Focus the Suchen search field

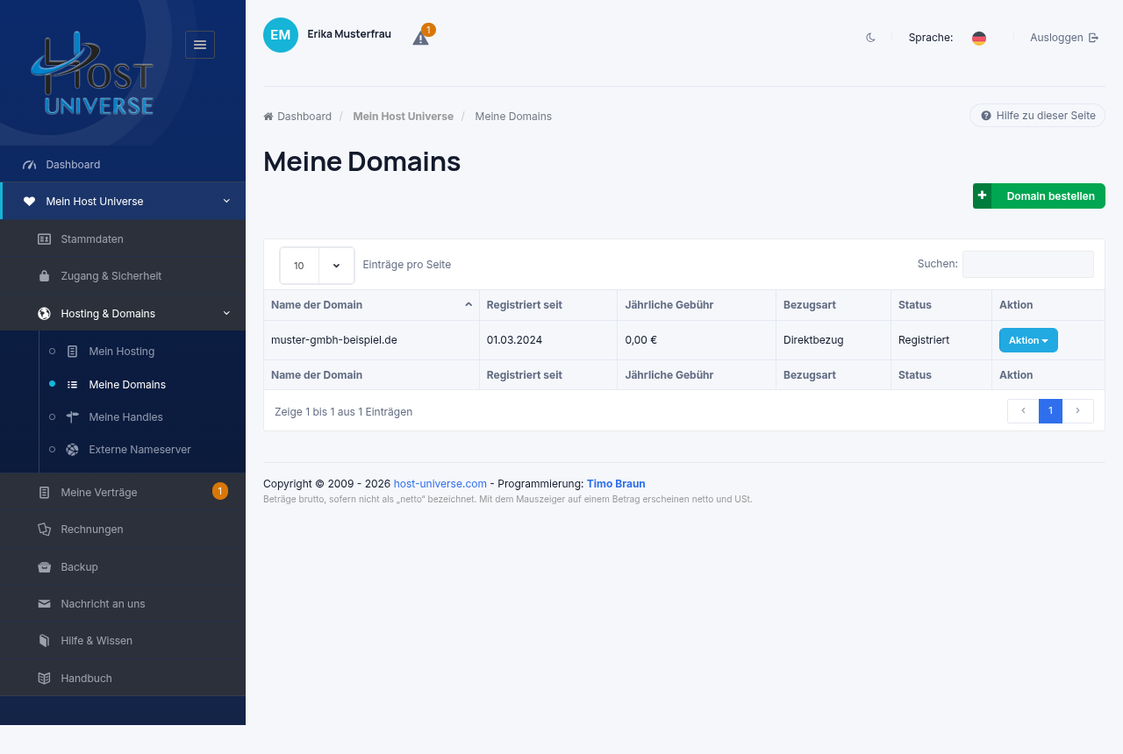(1028, 264)
